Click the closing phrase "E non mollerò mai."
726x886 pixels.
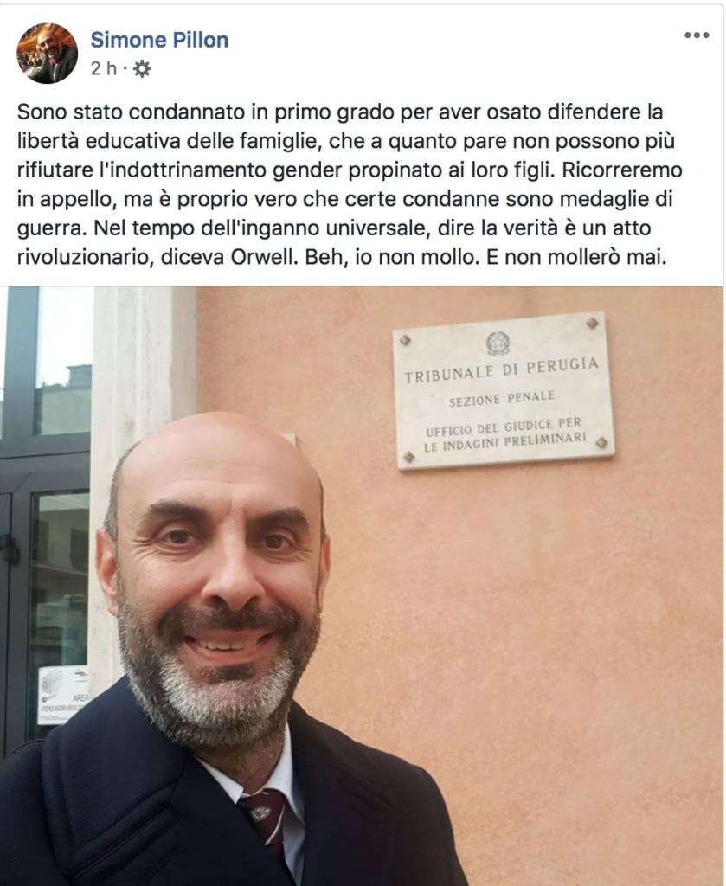click(576, 257)
